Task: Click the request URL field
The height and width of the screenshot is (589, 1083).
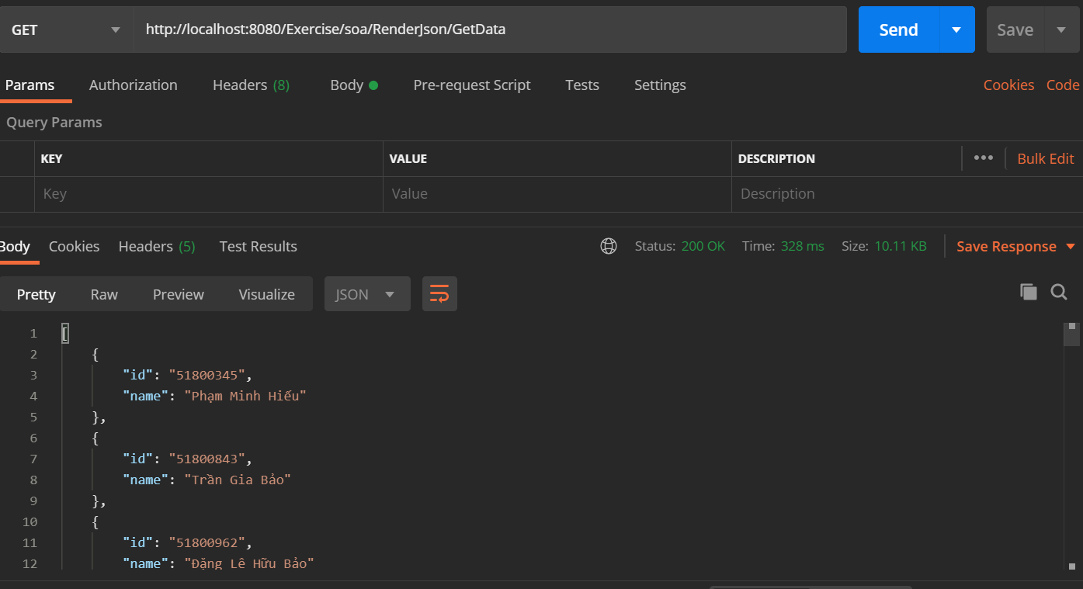Action: click(490, 29)
